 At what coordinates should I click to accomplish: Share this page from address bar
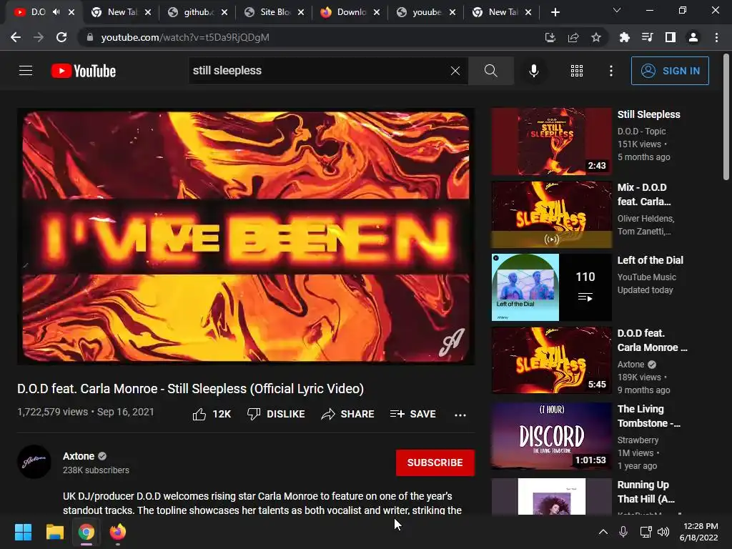click(x=573, y=37)
